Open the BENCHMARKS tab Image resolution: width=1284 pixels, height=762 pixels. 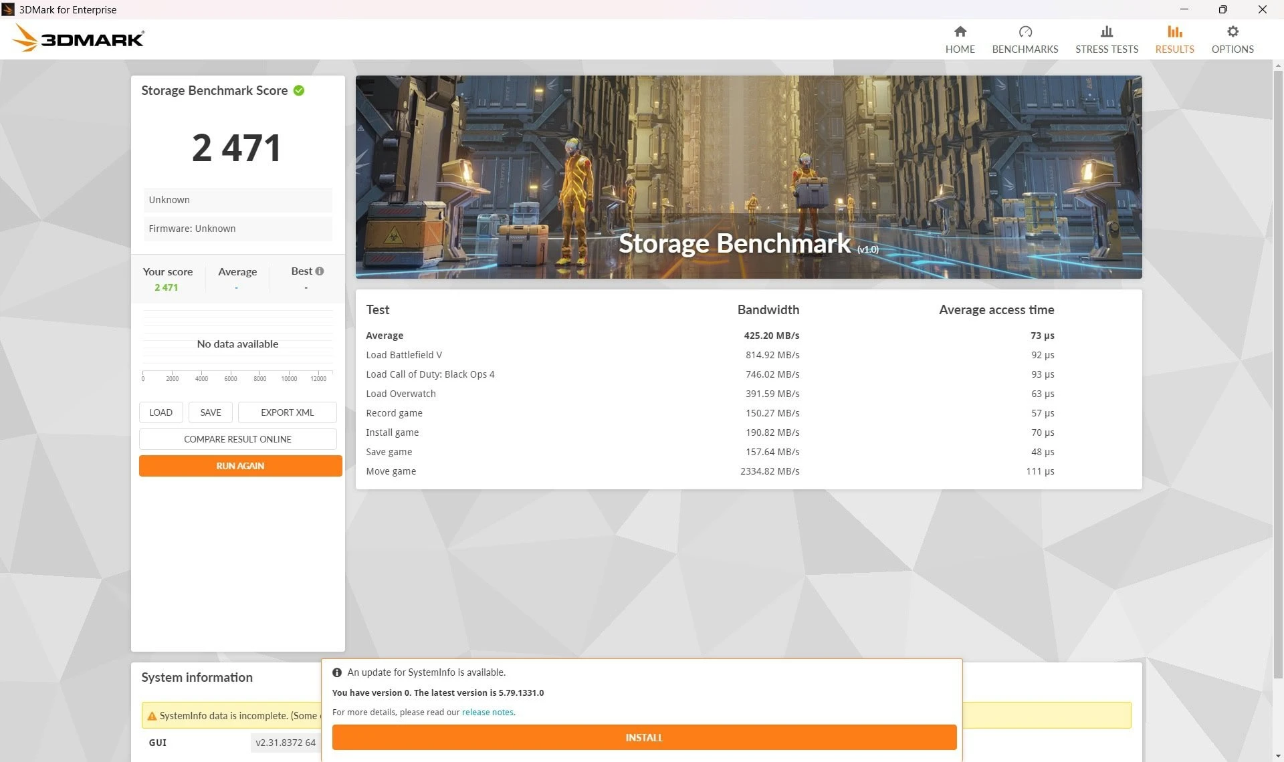[x=1025, y=39]
